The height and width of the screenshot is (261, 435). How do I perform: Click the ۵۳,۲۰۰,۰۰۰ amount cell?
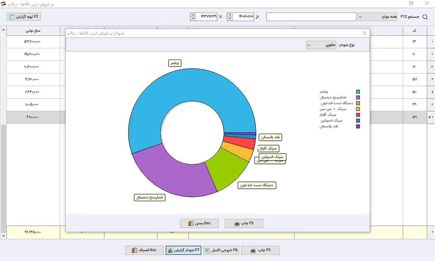point(33,41)
